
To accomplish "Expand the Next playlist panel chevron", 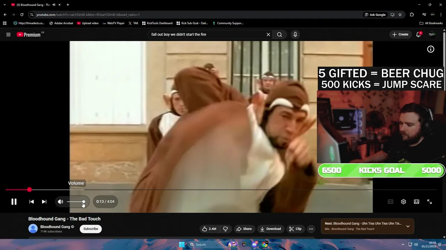I will (408, 226).
